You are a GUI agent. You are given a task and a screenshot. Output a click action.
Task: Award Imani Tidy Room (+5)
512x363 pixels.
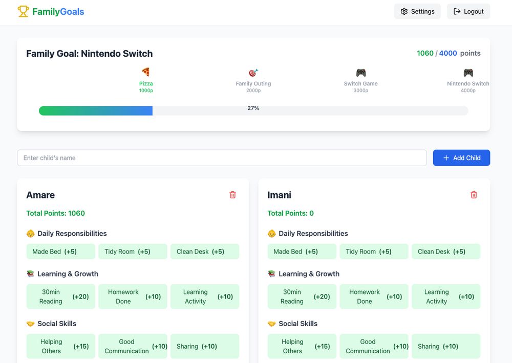(374, 252)
